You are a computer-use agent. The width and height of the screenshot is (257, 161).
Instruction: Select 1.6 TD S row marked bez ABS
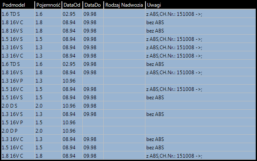(x=128, y=64)
